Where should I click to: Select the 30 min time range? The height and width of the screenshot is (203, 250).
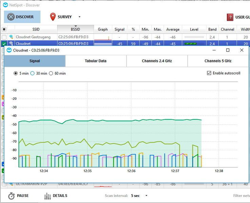pos(33,73)
